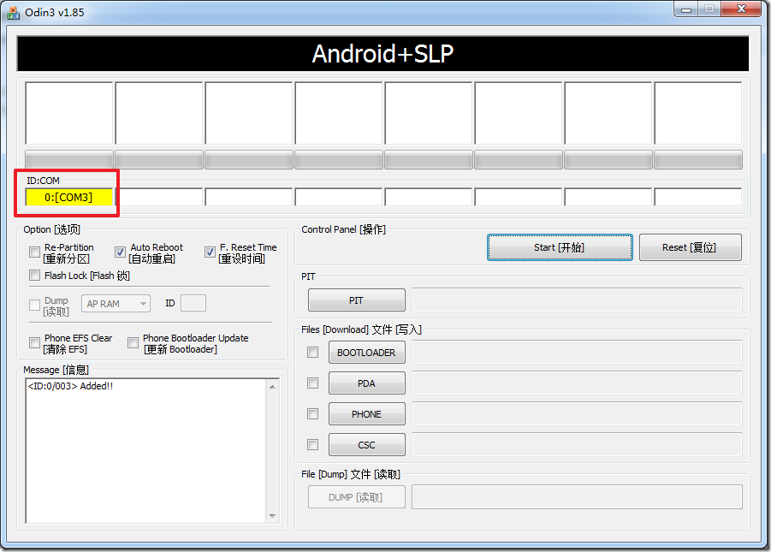
Task: Click the Odin3 app icon in title bar
Action: (14, 12)
